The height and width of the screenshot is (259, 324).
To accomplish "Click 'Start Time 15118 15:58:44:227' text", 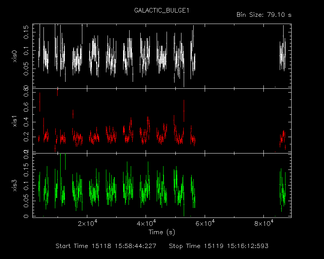I will [106, 246].
